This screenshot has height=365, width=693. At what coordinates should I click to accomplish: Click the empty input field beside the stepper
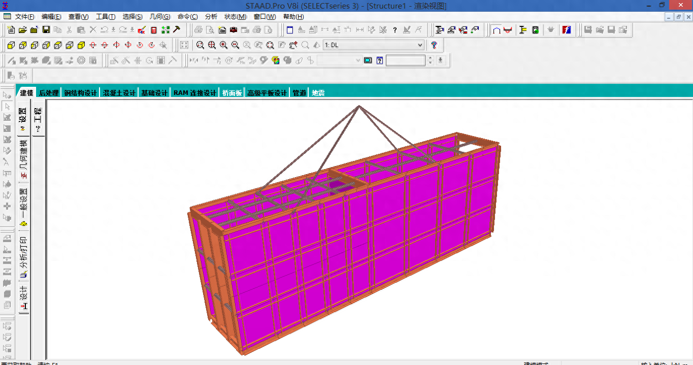click(405, 60)
